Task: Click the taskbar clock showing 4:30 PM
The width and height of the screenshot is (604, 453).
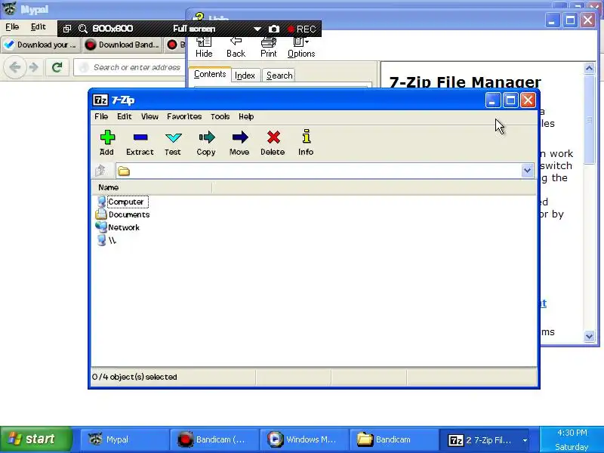Action: point(572,433)
